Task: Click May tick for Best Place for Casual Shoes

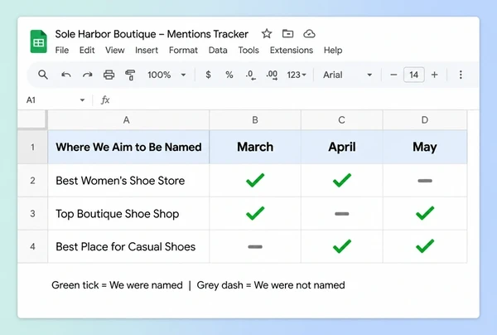Action: pyautogui.click(x=425, y=246)
